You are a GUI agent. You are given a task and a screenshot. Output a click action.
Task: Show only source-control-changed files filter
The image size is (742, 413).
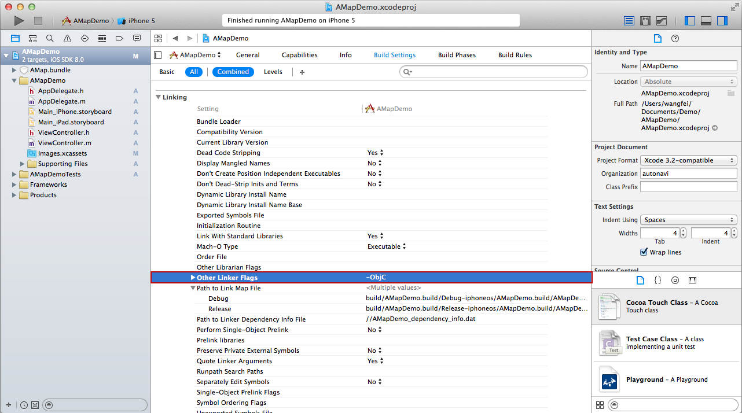tap(35, 405)
